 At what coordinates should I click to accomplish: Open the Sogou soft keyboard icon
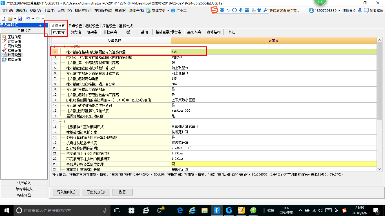[247, 10]
